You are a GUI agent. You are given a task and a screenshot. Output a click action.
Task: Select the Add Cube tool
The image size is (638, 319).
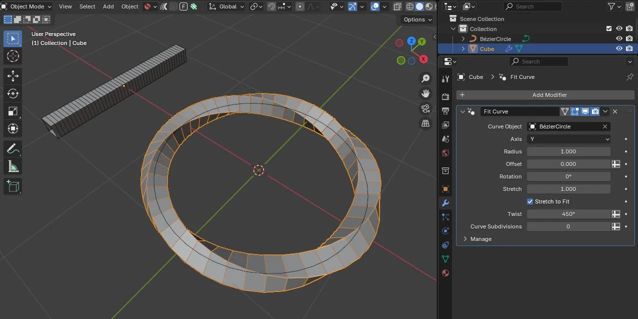point(12,185)
